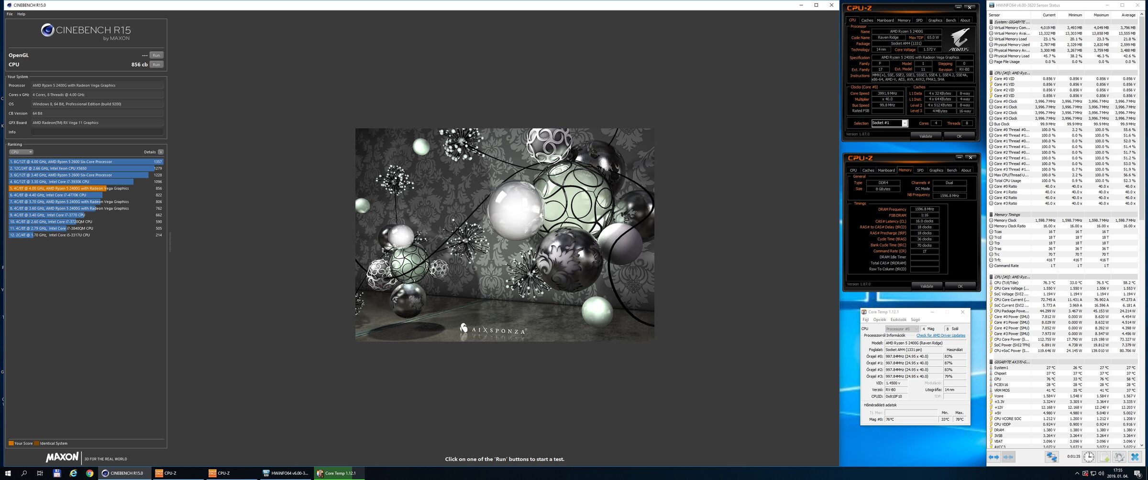Switch to Mainboard tab in top CPU-Z
The width and height of the screenshot is (1148, 480).
coord(885,20)
